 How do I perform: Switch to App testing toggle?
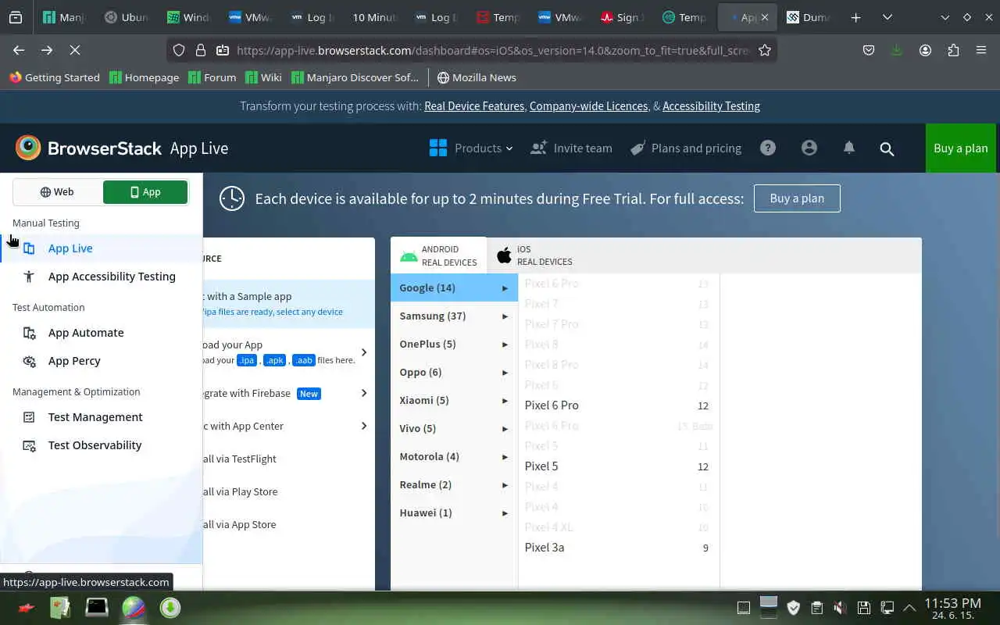(145, 192)
